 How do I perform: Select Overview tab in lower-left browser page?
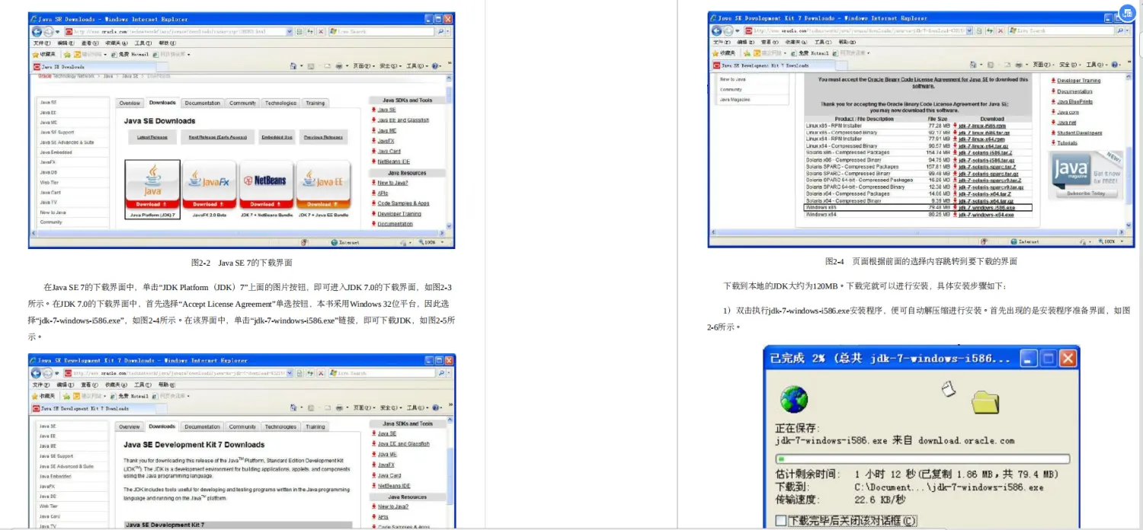pyautogui.click(x=130, y=427)
